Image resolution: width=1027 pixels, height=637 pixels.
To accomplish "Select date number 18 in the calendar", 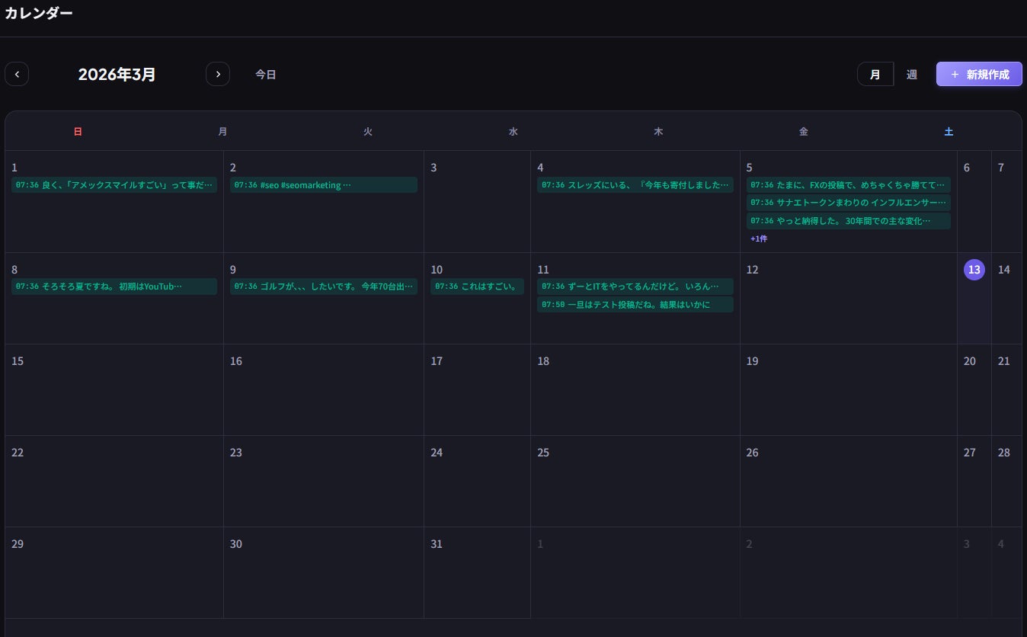I will [x=543, y=361].
